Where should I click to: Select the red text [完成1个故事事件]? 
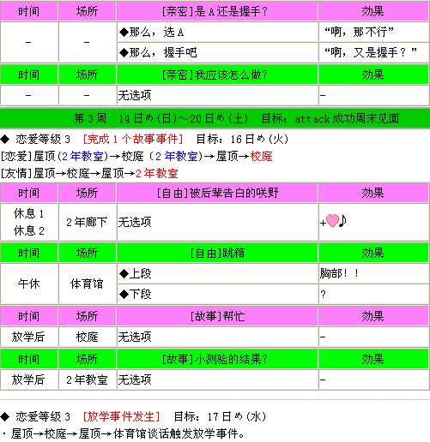[x=133, y=140]
